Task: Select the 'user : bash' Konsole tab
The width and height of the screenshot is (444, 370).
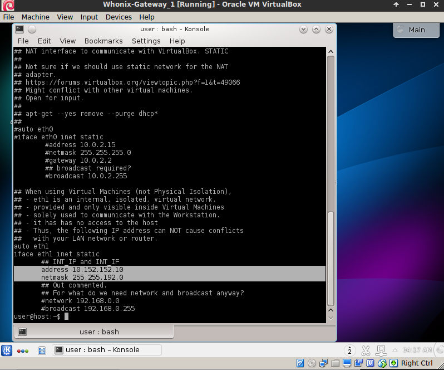Action: tap(93, 332)
